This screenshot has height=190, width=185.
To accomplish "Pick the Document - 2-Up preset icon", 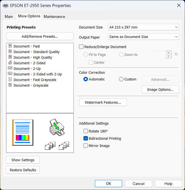I will (x=10, y=68).
